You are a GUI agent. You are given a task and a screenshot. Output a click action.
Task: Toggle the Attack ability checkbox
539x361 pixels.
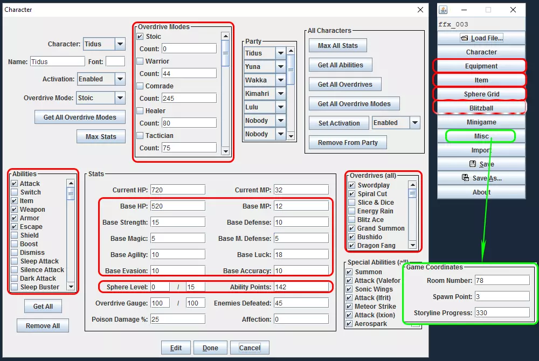pyautogui.click(x=15, y=183)
